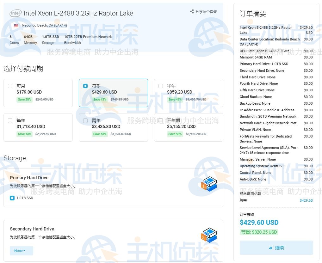Click the US flag location icon
The image size is (322, 263).
pyautogui.click(x=16, y=25)
